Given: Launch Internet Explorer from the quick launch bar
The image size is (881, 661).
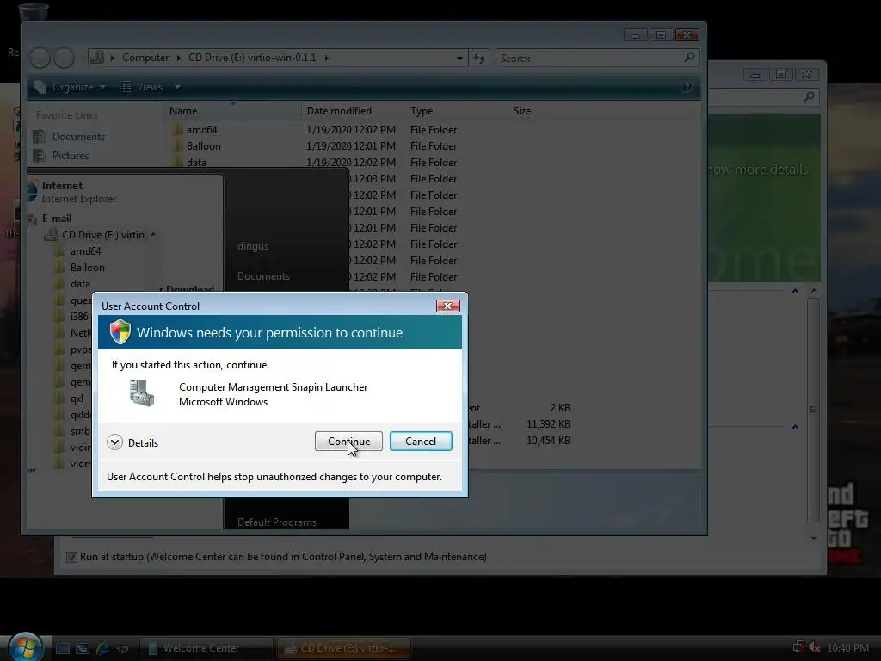Looking at the screenshot, I should click(102, 648).
